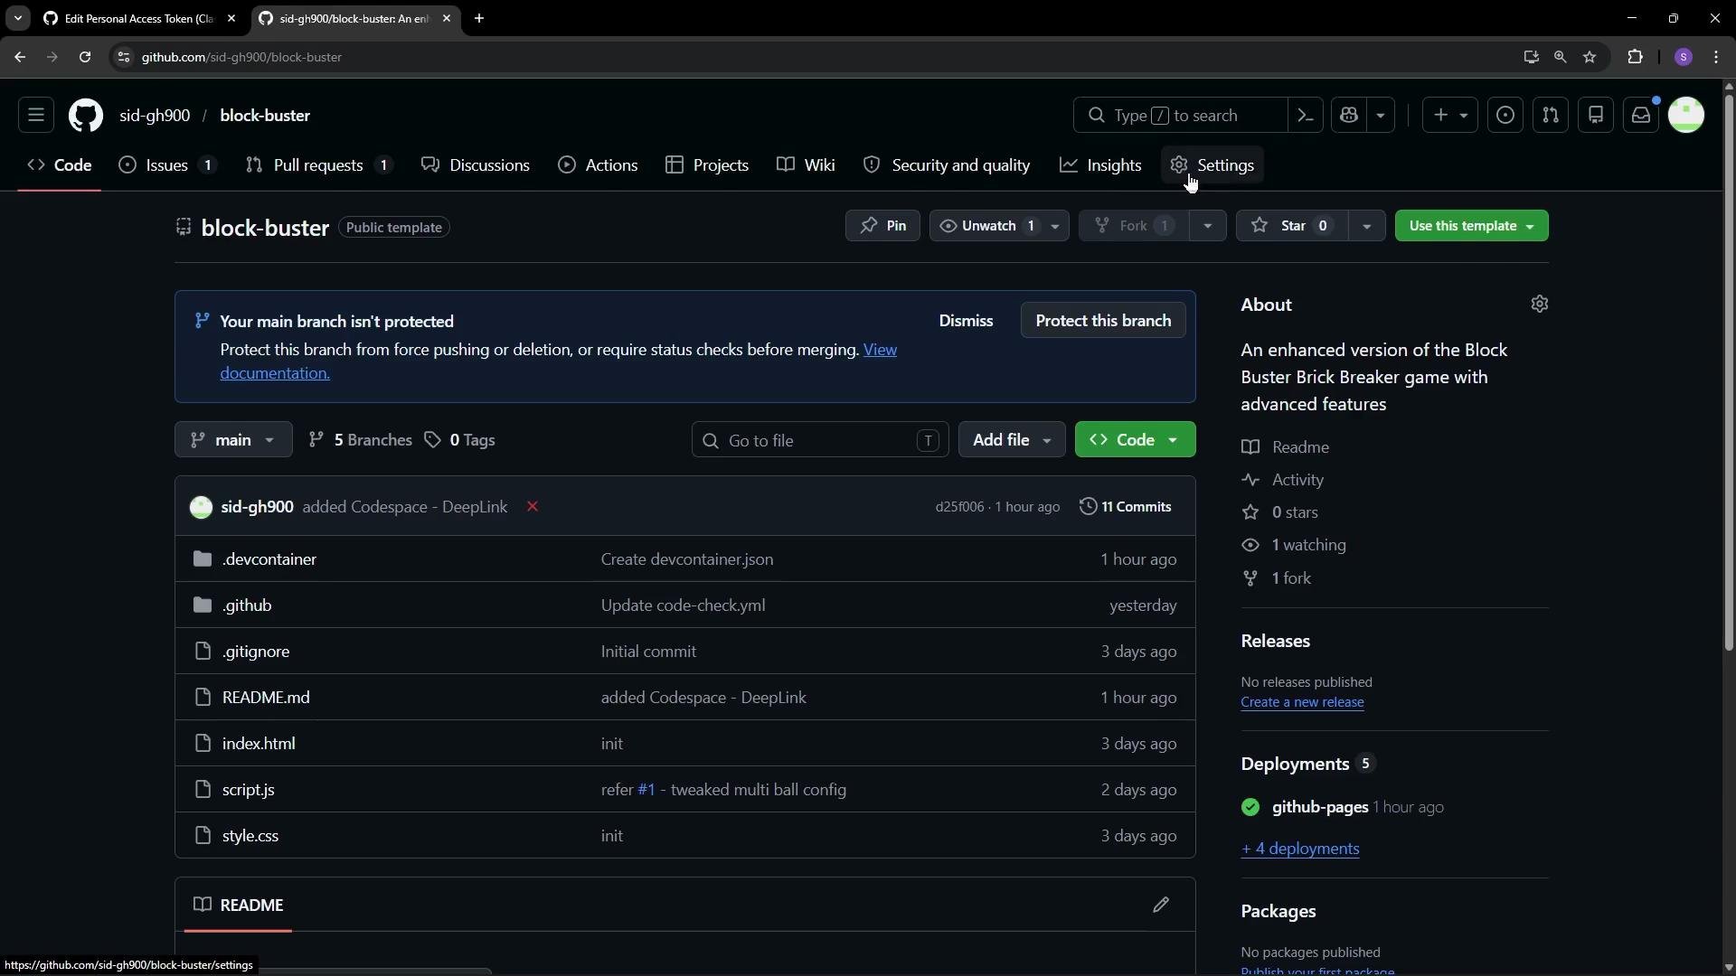Switch to Edit Personal Access Token browser tab
Viewport: 1736px width, 976px height.
pos(138,18)
